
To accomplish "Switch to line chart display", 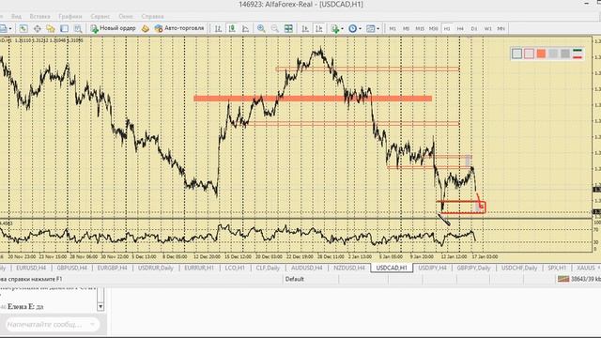I will click(245, 28).
